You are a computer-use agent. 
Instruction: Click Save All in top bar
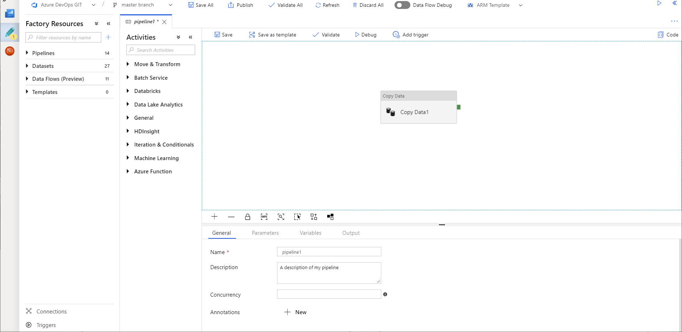tap(201, 5)
